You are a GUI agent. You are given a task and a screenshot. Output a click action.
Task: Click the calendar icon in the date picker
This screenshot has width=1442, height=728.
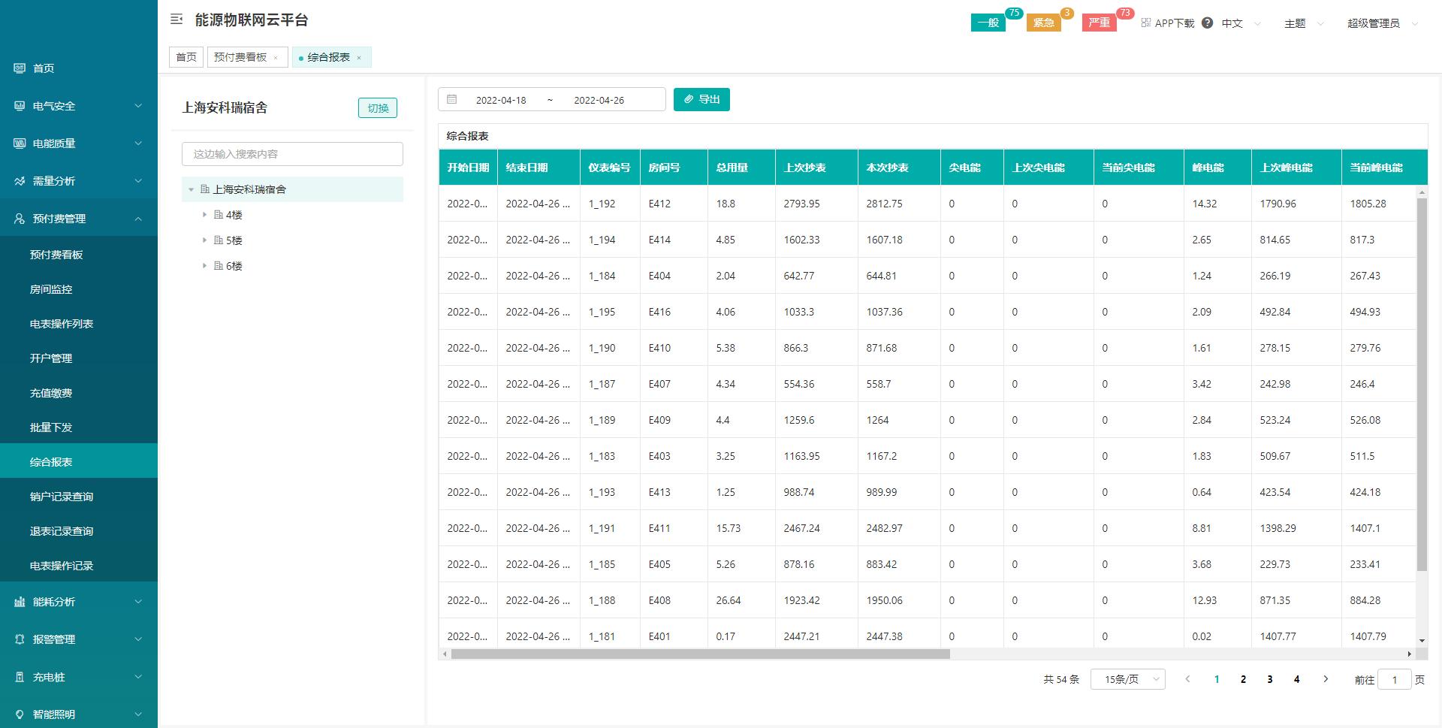[452, 98]
